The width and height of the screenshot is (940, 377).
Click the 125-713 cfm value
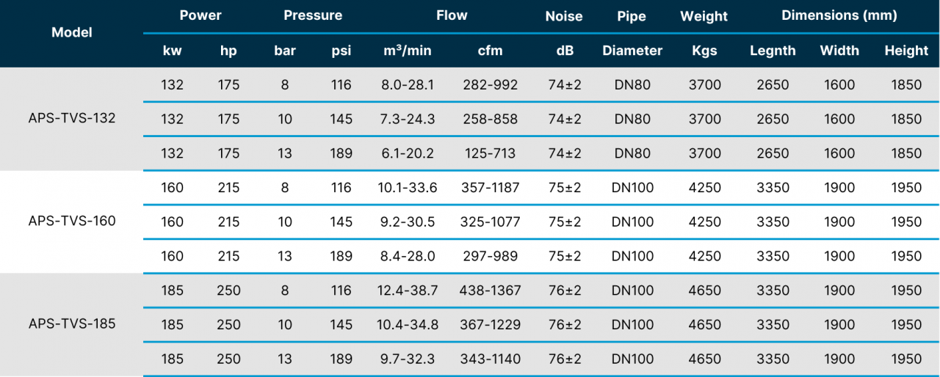coord(490,153)
